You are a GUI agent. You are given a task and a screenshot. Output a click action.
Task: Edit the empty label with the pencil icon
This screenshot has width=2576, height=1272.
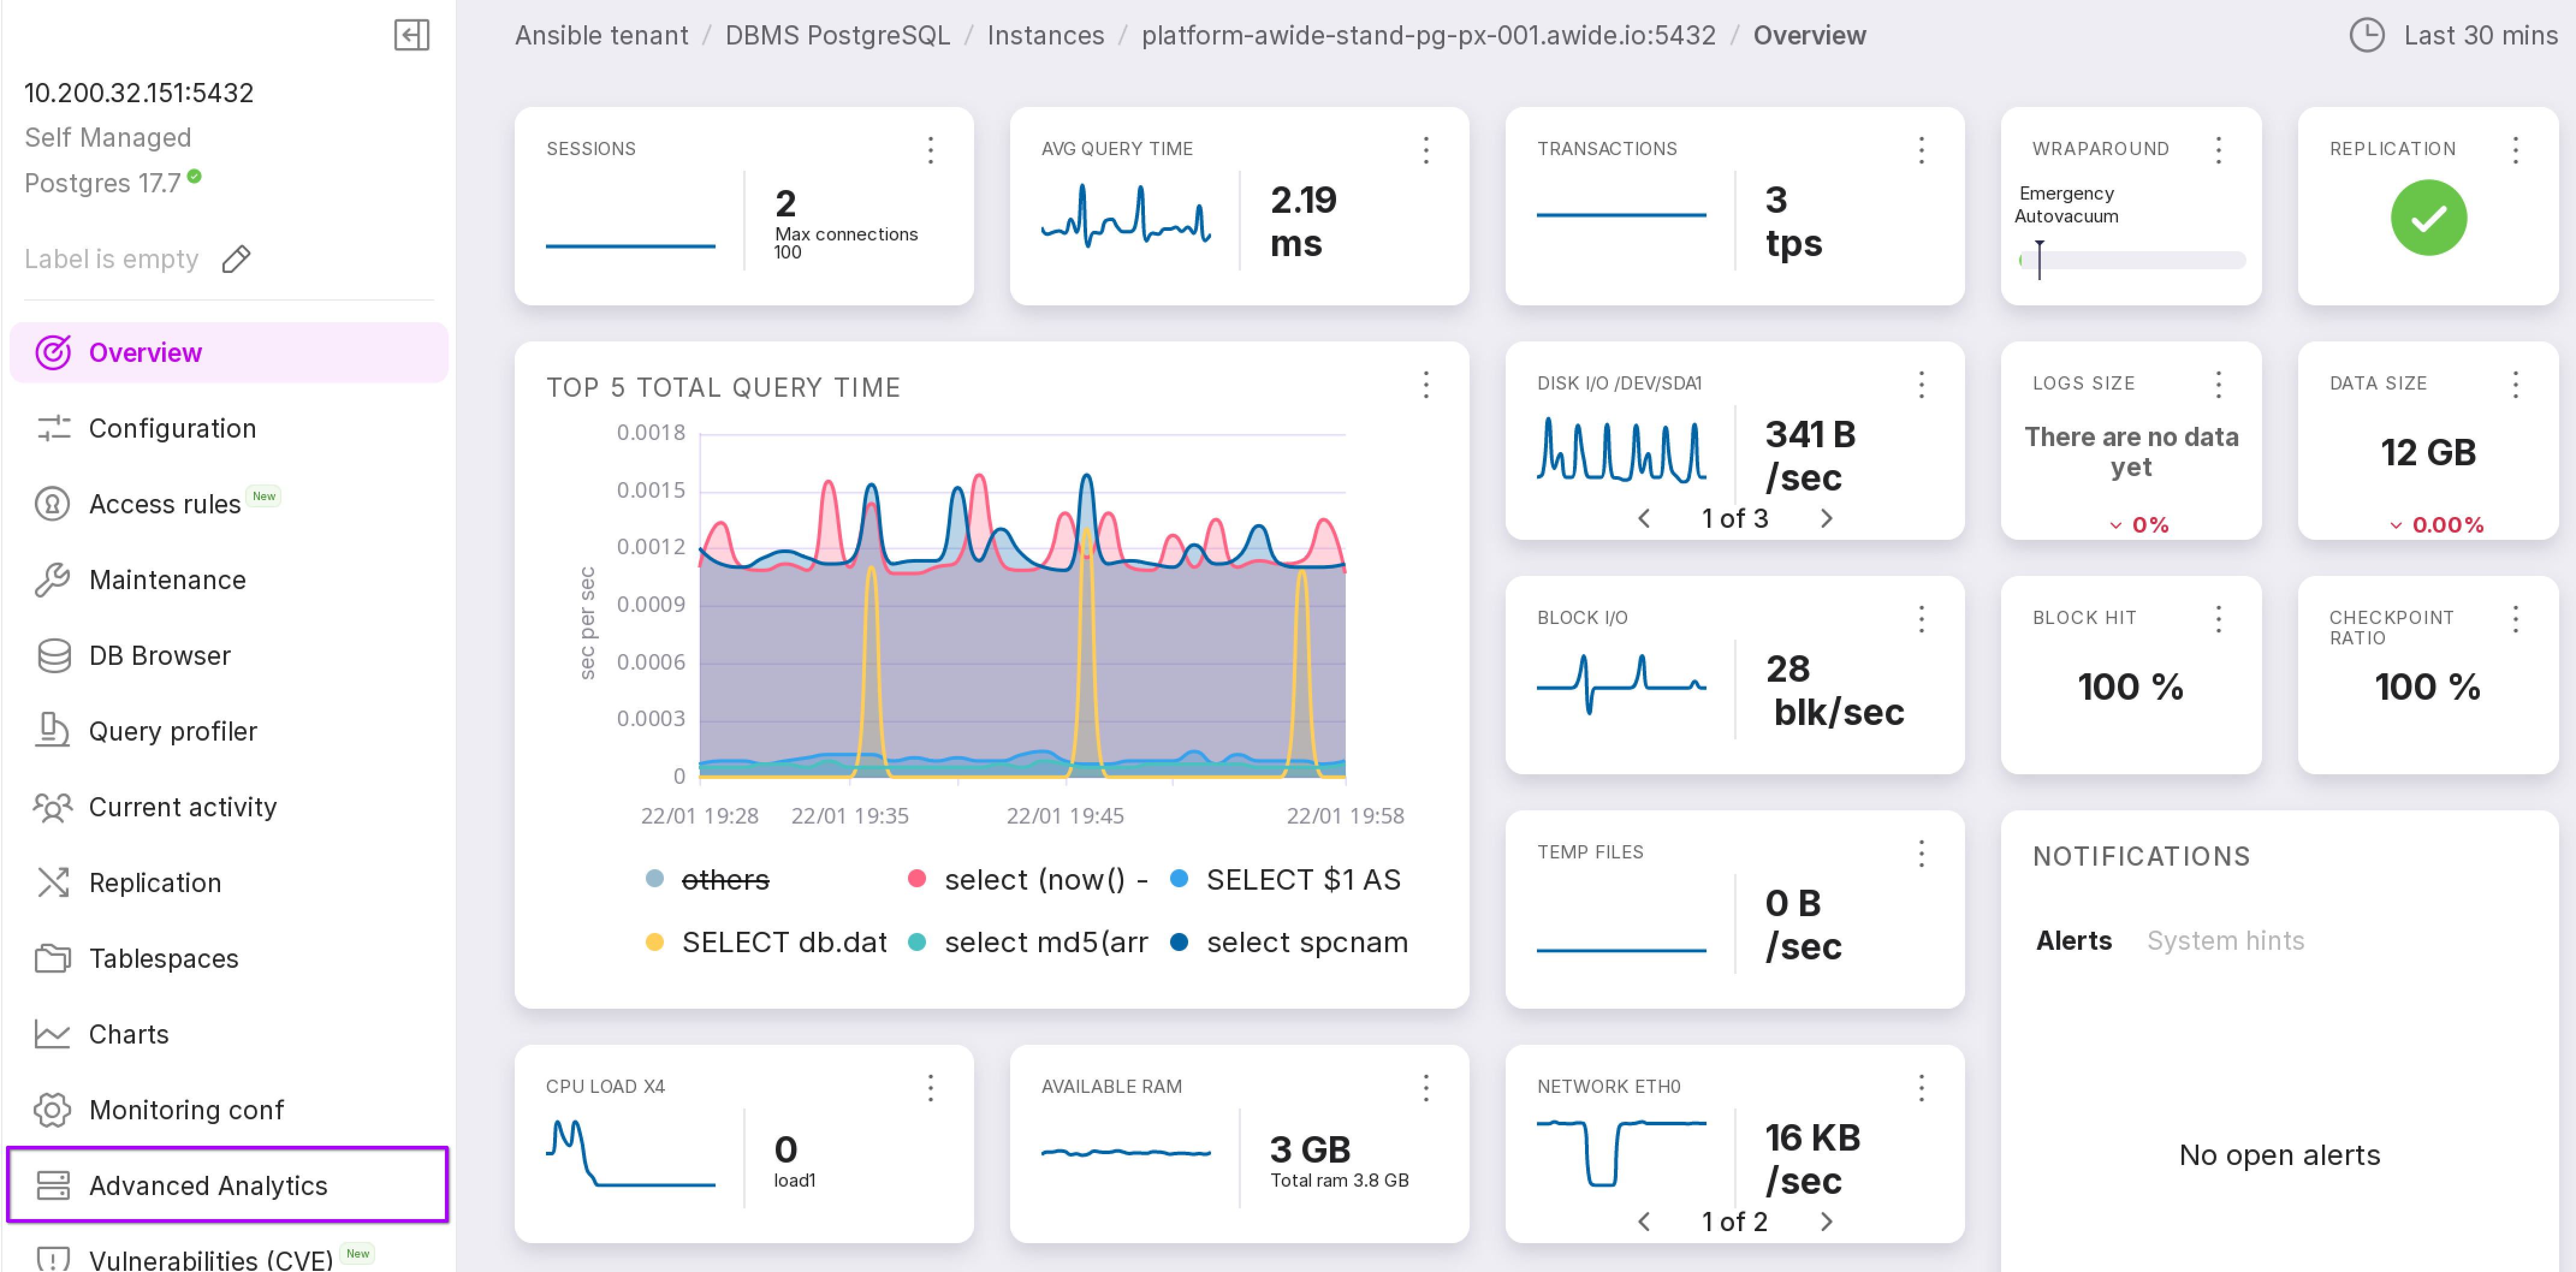236,259
